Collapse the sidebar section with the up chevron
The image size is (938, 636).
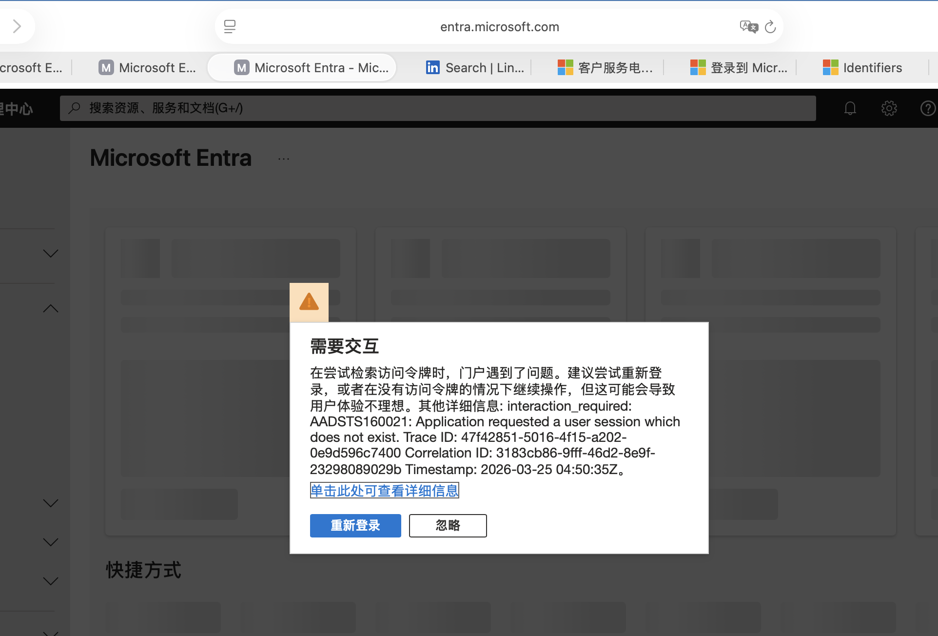point(50,309)
